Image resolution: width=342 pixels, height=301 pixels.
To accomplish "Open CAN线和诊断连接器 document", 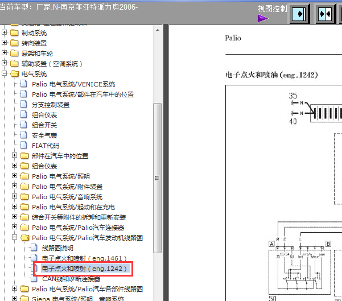I will pos(71,279).
